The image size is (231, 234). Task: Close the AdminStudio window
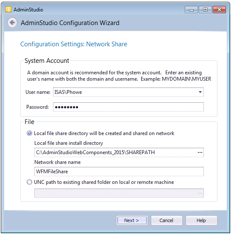(219, 10)
